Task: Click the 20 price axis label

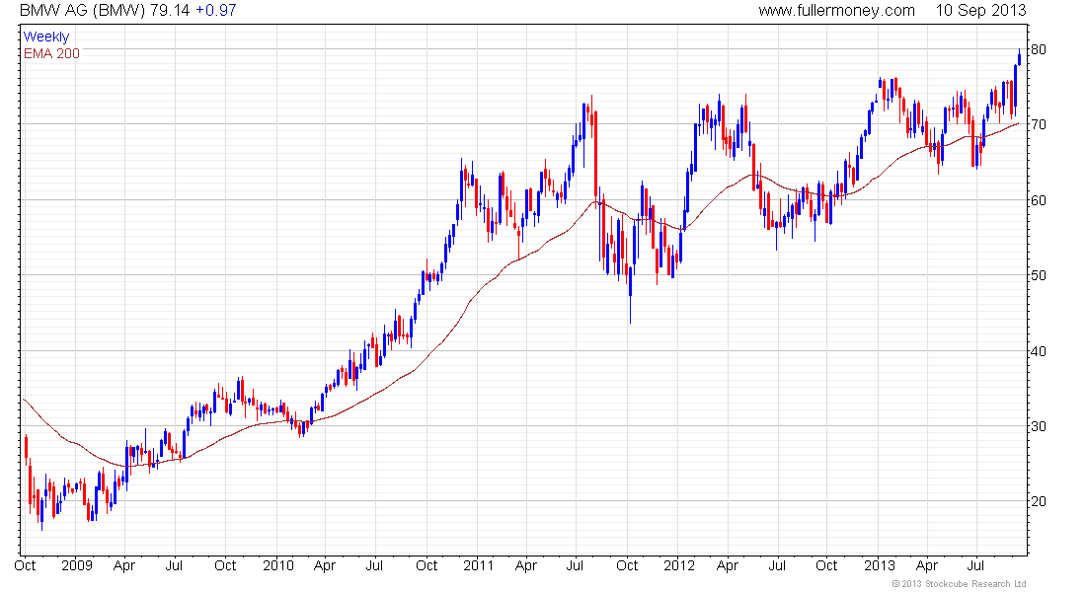Action: tap(1039, 501)
